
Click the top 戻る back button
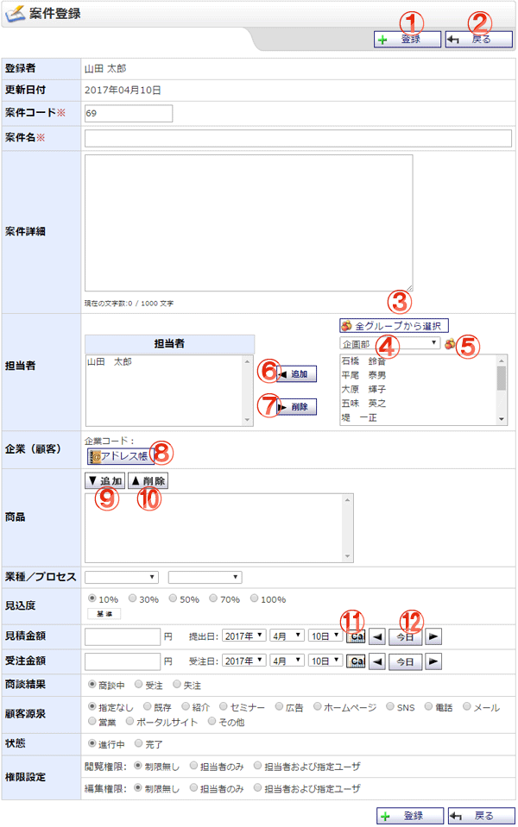click(478, 40)
